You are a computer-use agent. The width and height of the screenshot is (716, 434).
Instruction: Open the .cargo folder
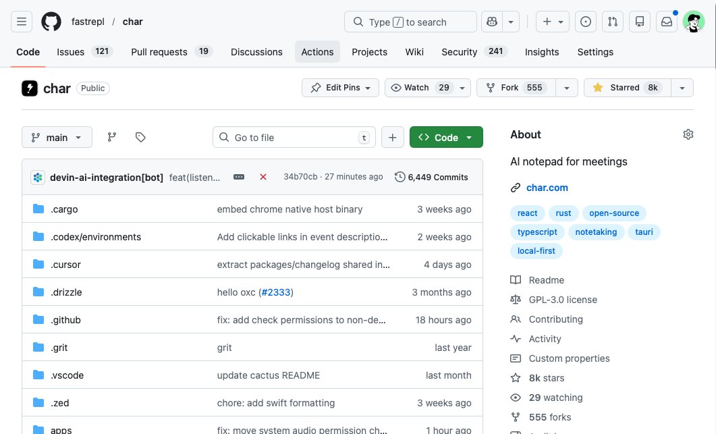click(64, 209)
